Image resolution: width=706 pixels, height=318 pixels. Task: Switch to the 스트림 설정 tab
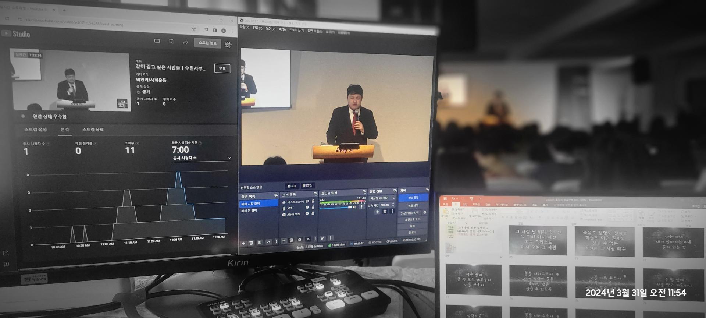tap(35, 130)
